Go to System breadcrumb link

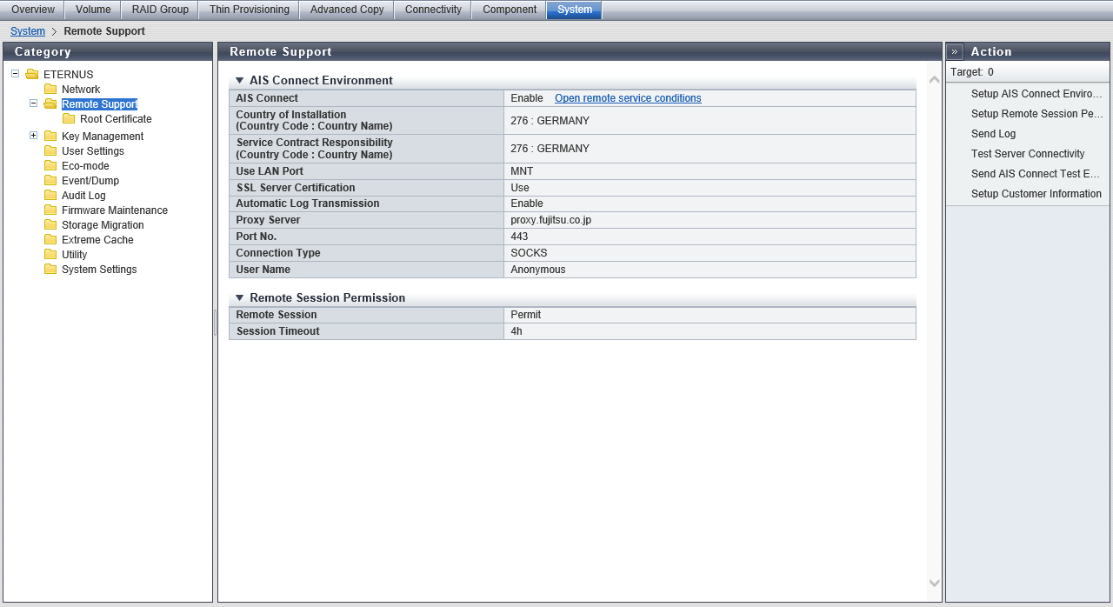[x=28, y=31]
